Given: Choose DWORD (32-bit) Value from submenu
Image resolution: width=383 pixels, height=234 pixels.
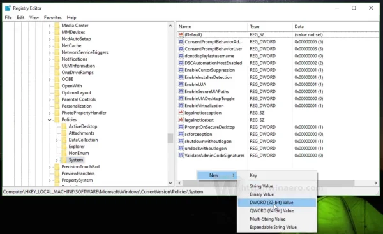Looking at the screenshot, I should [x=277, y=203].
